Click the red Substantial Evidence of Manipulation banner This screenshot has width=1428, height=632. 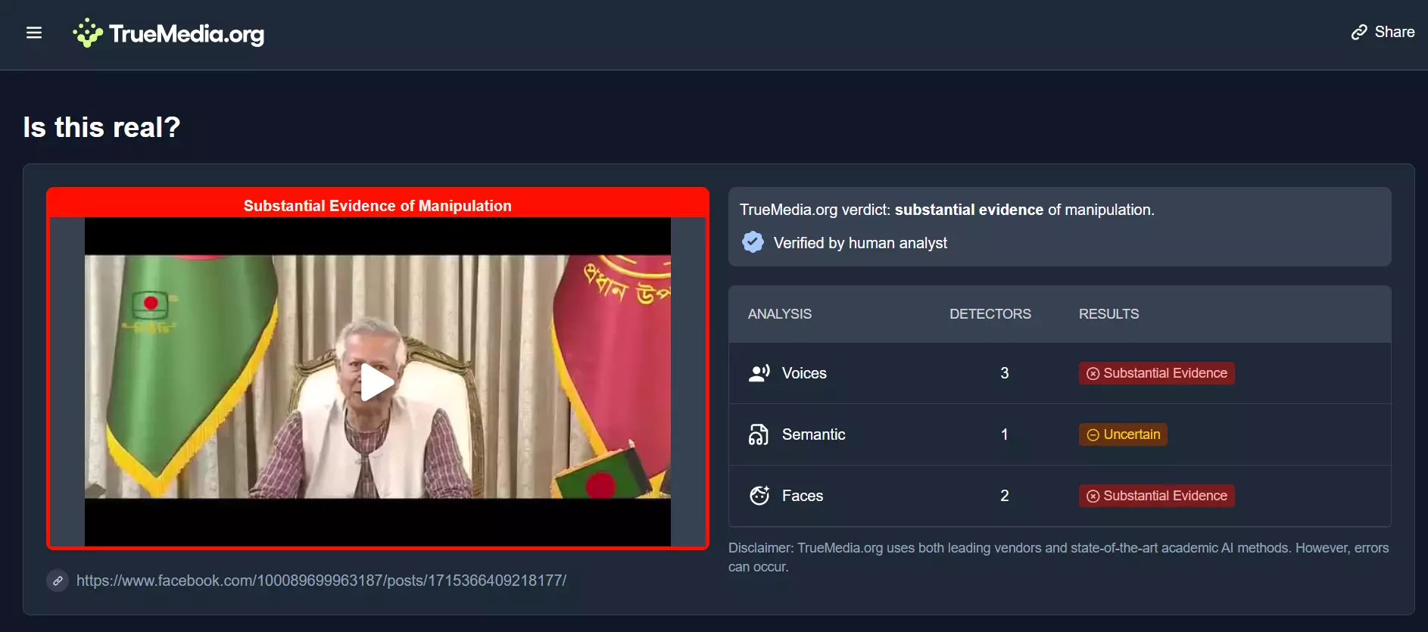[x=377, y=206]
